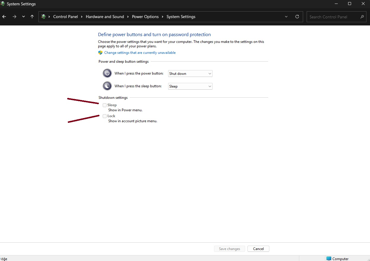The width and height of the screenshot is (370, 261).
Task: Click the power button icon
Action: point(107,73)
